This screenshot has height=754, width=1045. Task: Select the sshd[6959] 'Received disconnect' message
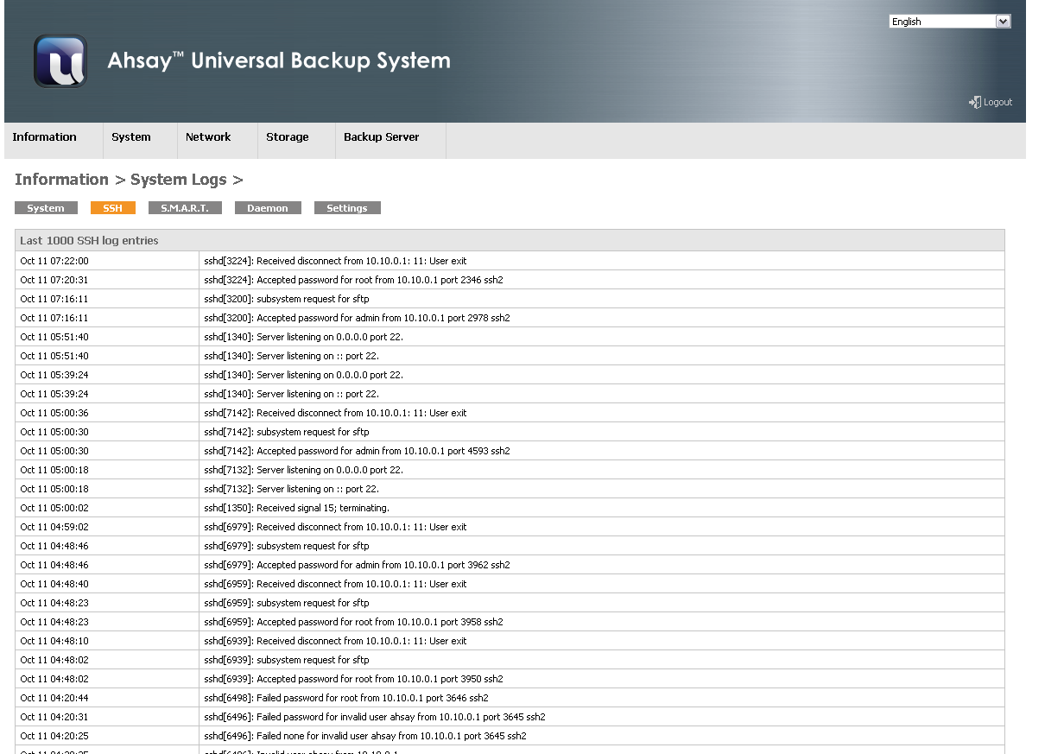point(335,584)
